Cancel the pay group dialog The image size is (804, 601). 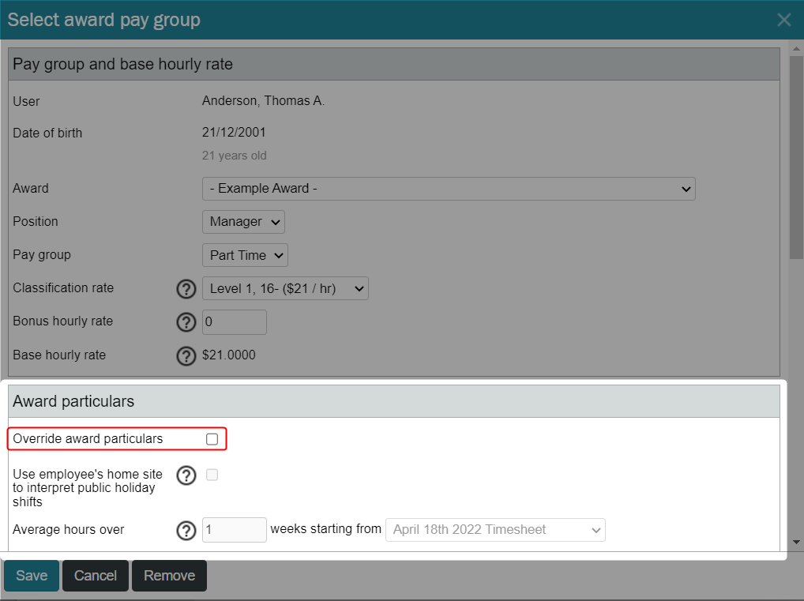96,576
